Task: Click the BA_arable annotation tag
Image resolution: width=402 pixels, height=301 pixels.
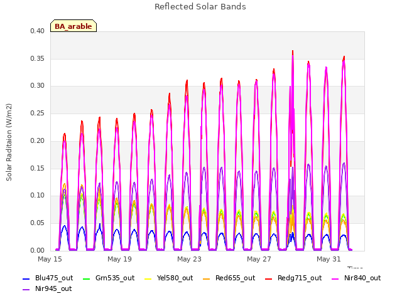Action: tap(73, 26)
